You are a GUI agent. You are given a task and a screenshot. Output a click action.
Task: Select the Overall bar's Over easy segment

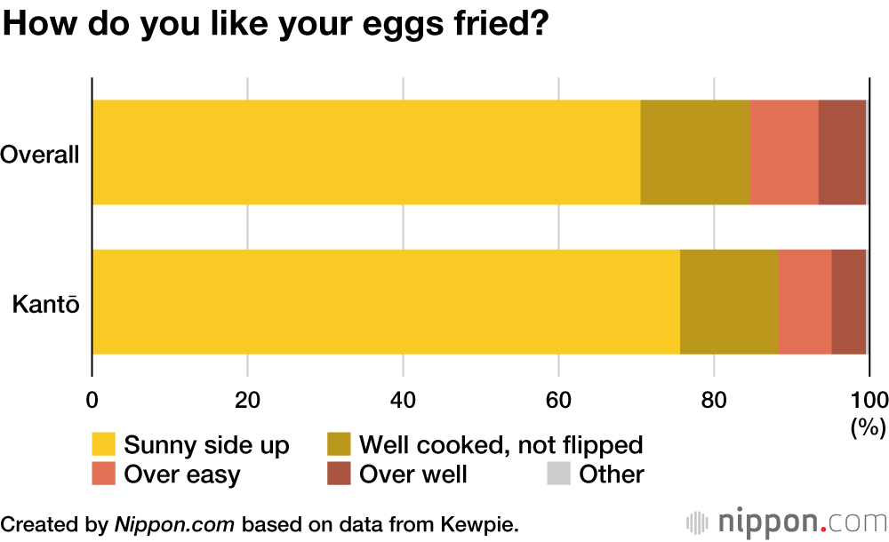tap(783, 152)
